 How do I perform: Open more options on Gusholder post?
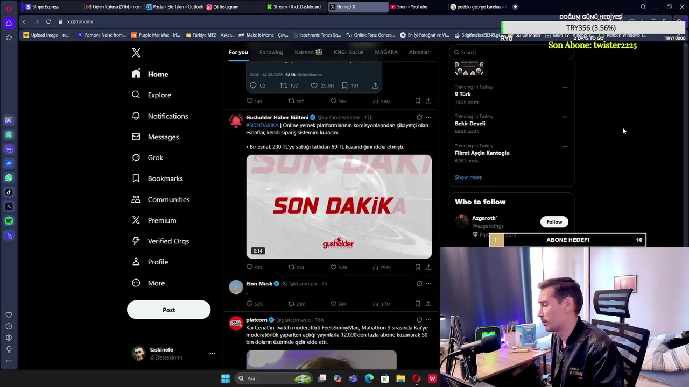[x=428, y=117]
